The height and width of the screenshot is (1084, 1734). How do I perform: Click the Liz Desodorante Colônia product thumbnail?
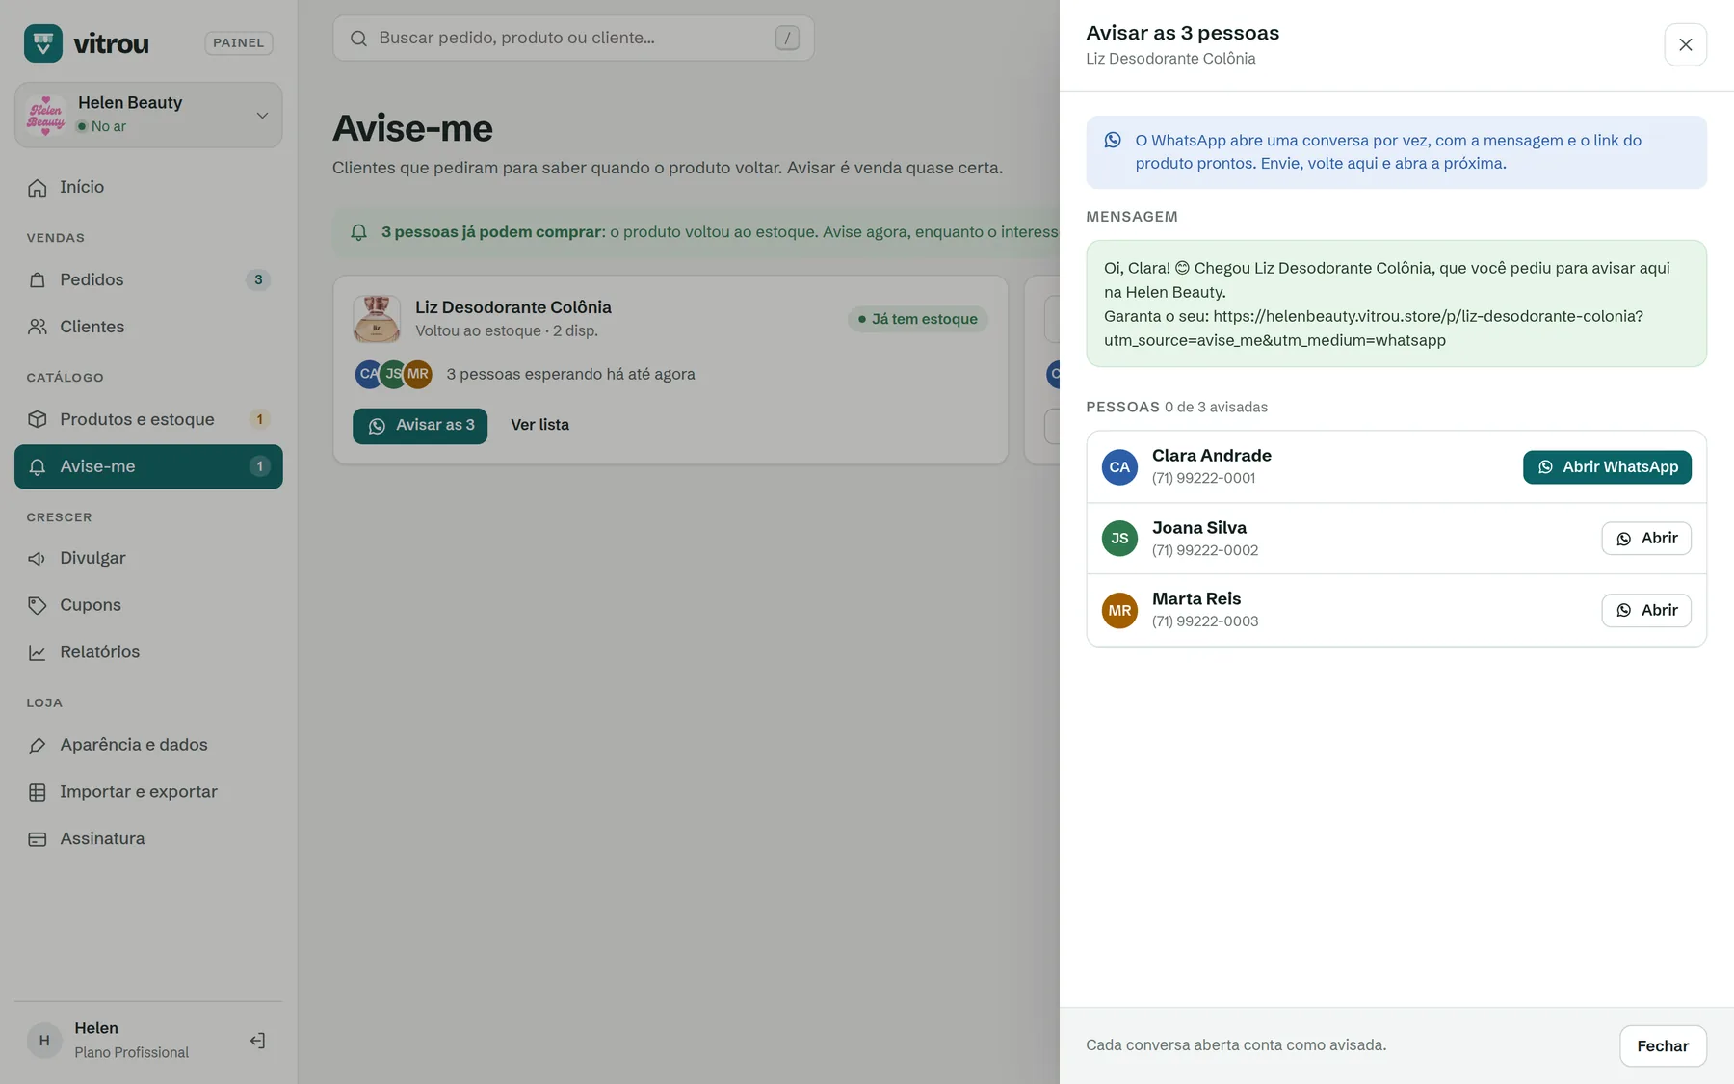[x=377, y=319]
